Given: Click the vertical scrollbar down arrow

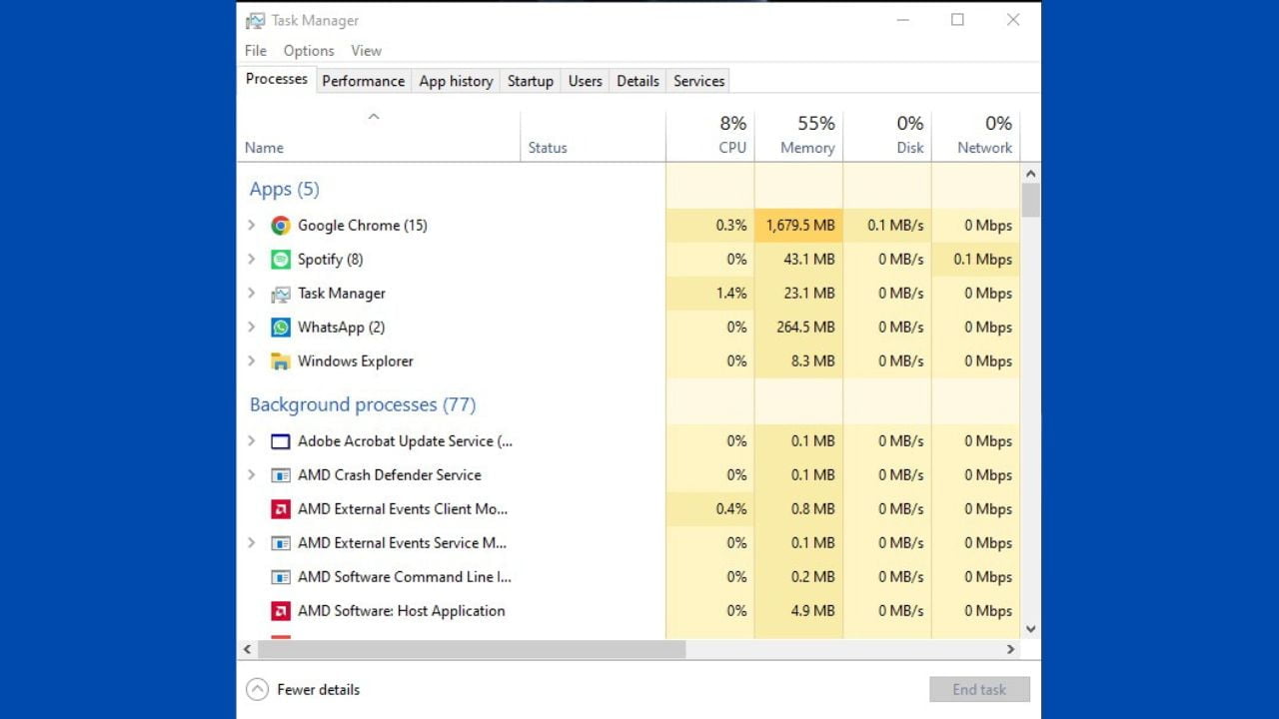Looking at the screenshot, I should 1030,629.
